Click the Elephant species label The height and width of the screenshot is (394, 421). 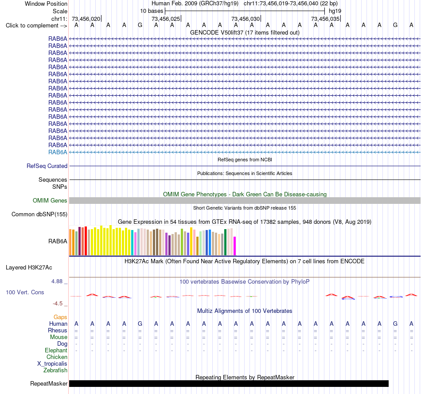tap(56, 351)
